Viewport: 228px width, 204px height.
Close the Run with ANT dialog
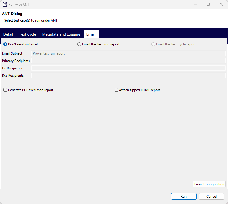click(x=221, y=5)
